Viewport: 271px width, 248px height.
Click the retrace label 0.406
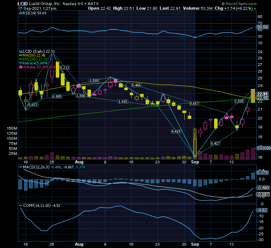(136, 85)
